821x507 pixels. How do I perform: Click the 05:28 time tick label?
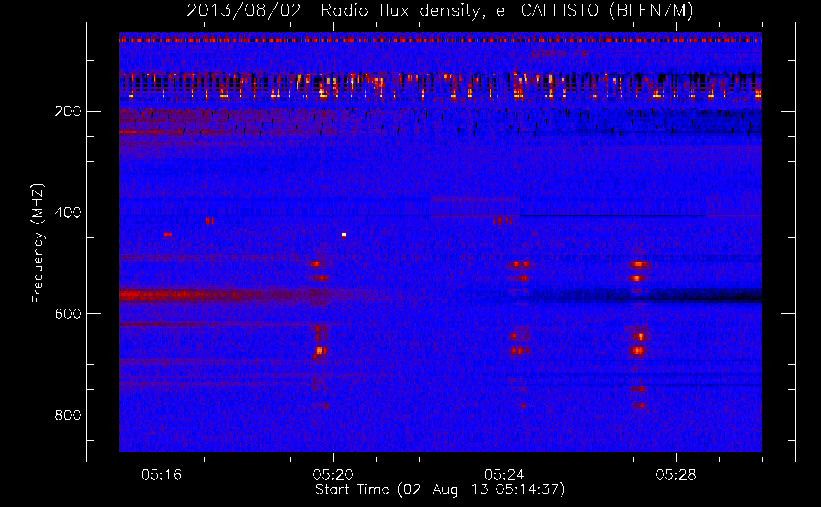(x=676, y=475)
